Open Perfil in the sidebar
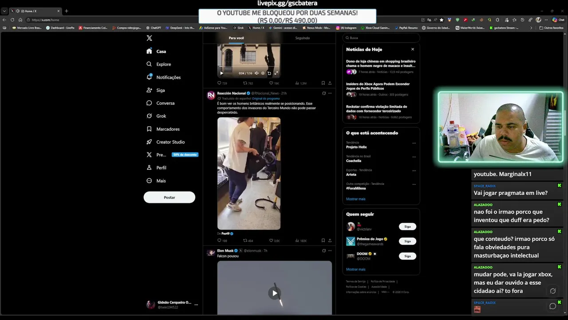 point(156,168)
